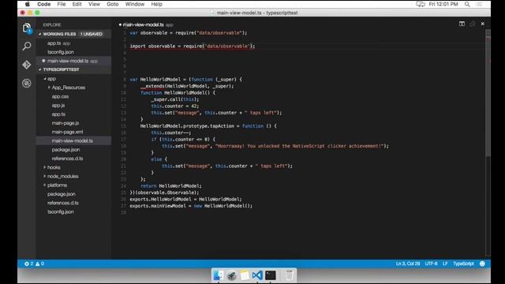The width and height of the screenshot is (505, 284).
Task: Click Visual Studio Code Dock icon
Action: (x=257, y=275)
